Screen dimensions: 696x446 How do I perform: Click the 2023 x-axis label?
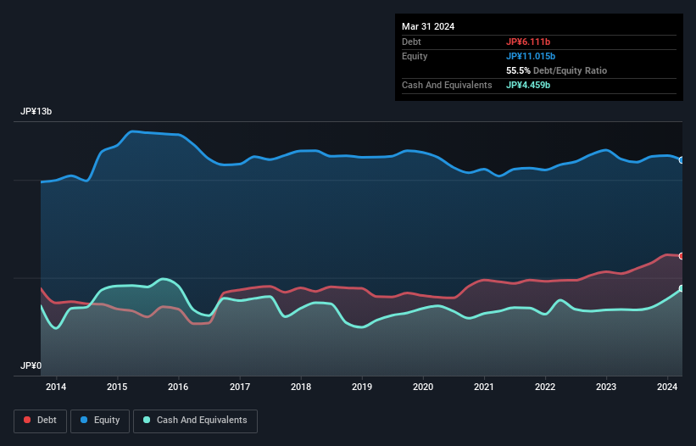(606, 387)
